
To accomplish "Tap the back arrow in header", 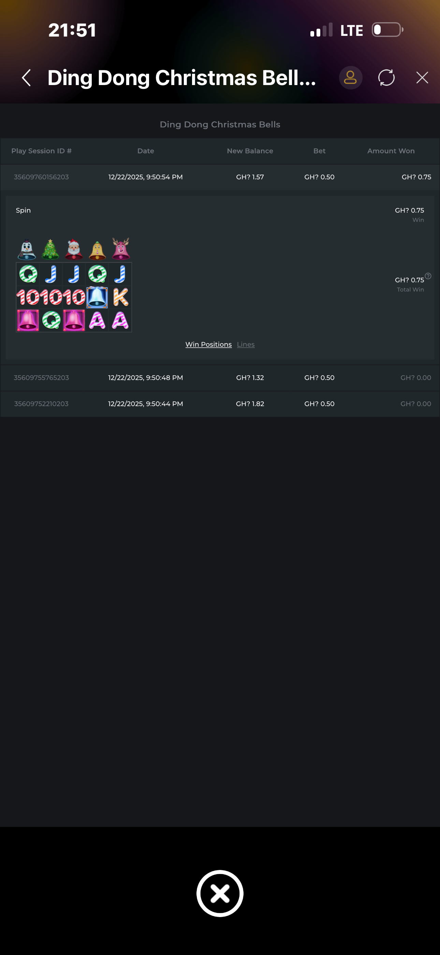I will tap(26, 78).
